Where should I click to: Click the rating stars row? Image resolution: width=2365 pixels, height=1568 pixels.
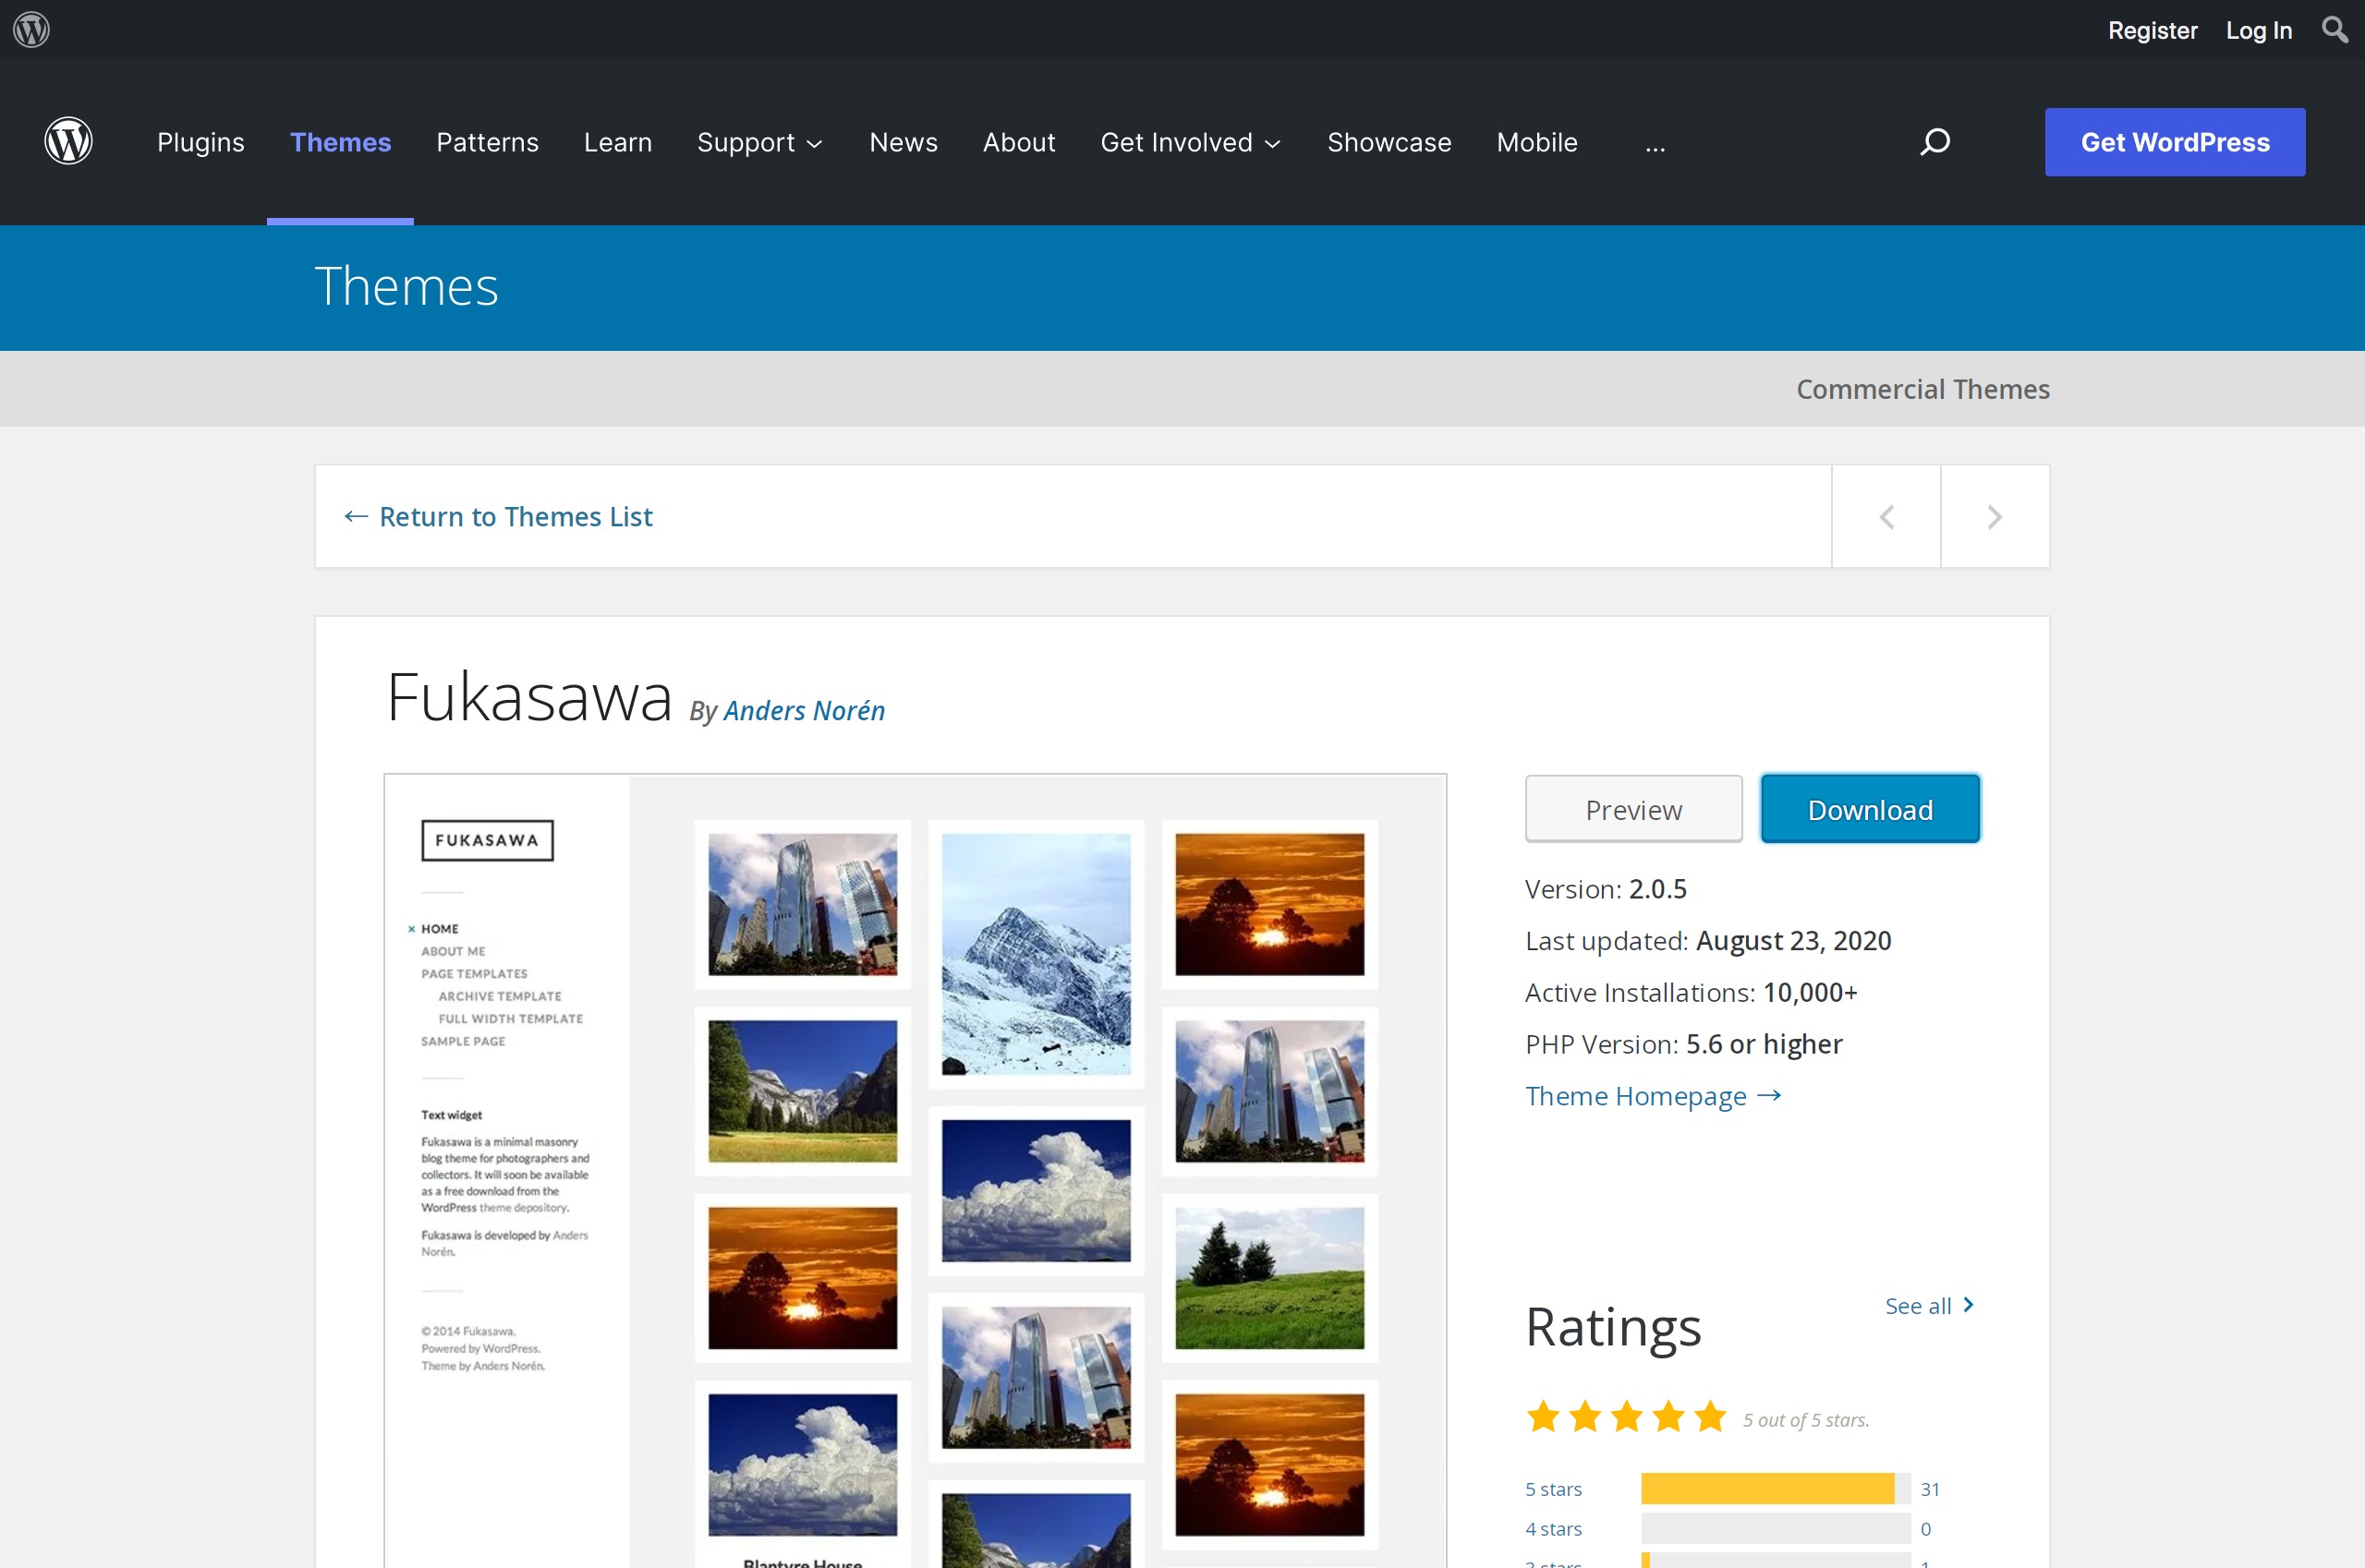[x=1626, y=1417]
